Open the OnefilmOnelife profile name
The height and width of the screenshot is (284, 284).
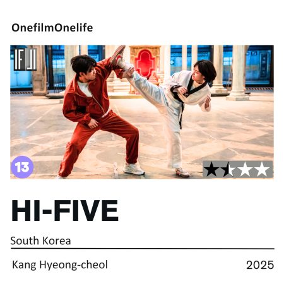[52, 28]
